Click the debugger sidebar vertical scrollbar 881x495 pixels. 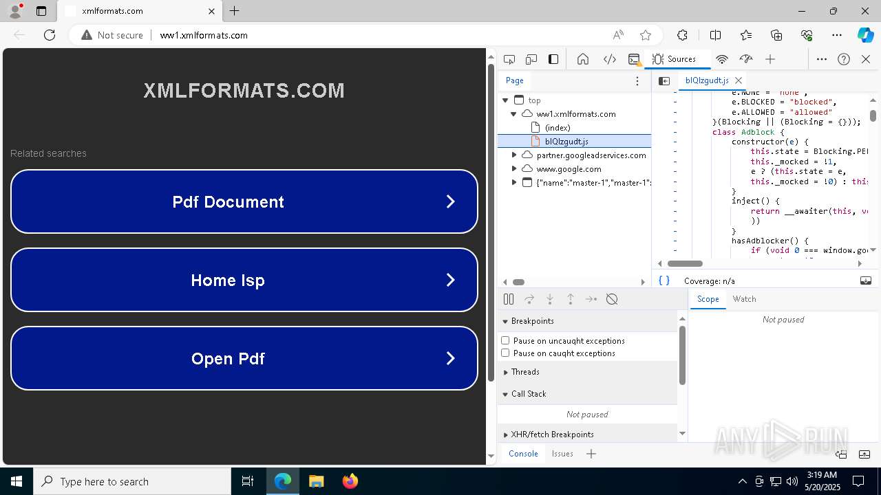click(682, 355)
